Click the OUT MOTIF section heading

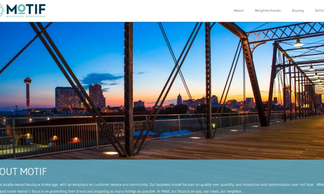pyautogui.click(x=23, y=171)
